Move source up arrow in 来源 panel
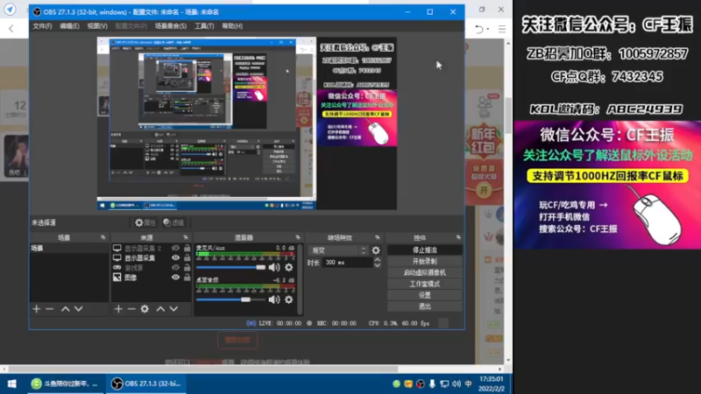 (160, 309)
